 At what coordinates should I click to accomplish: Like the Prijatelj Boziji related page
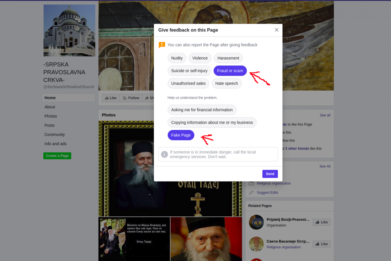point(322,222)
